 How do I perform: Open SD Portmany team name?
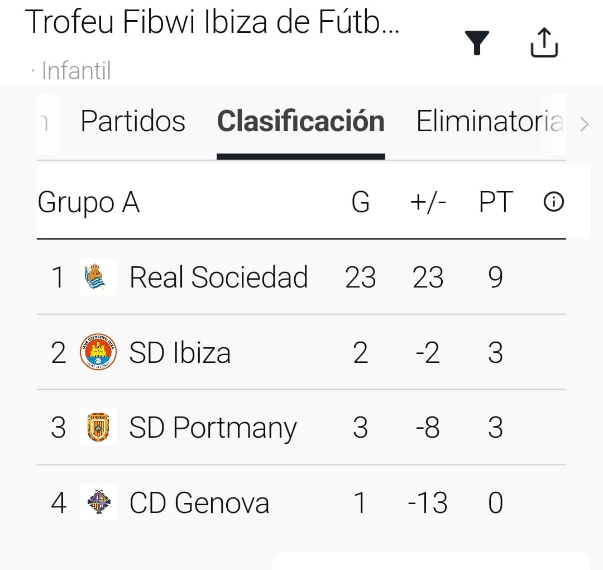click(x=213, y=428)
